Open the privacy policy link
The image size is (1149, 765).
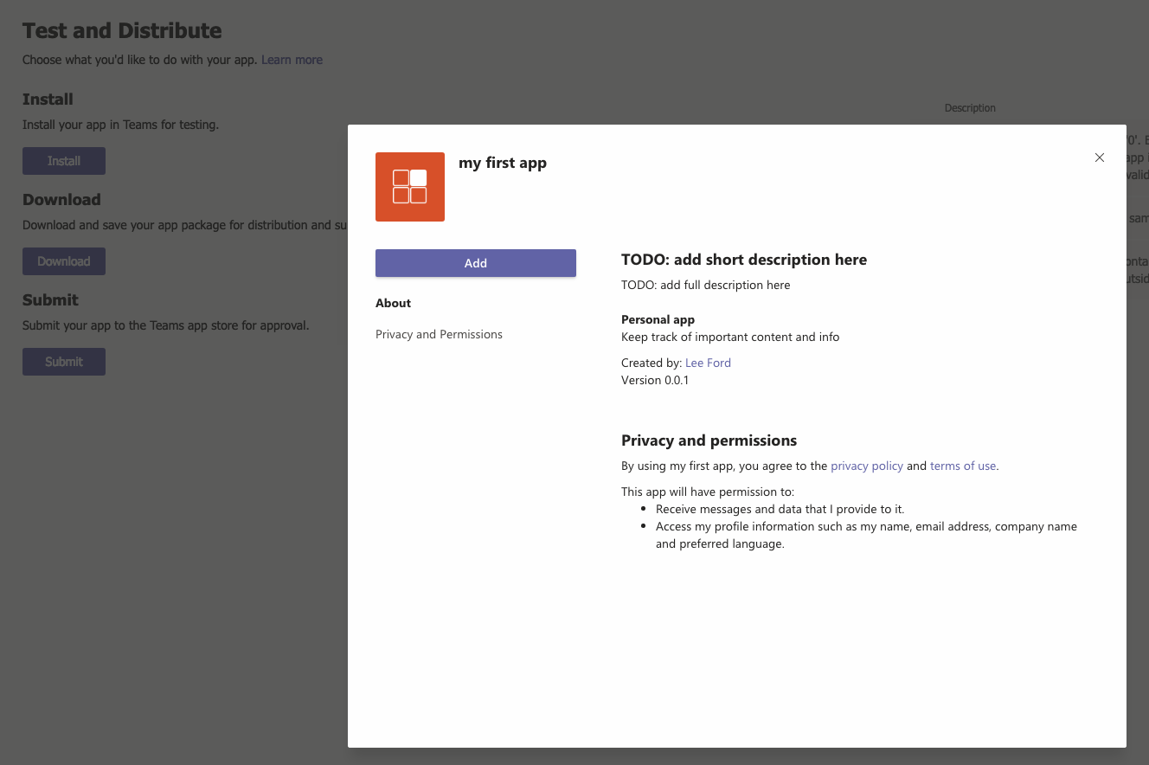click(x=867, y=466)
